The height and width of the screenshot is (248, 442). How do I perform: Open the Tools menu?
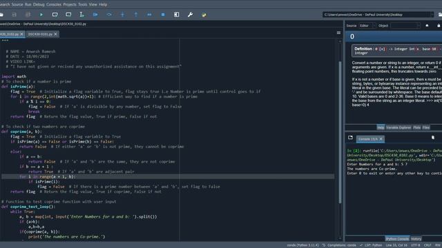83,5
